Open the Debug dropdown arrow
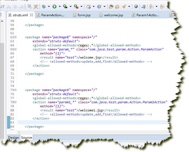The image size is (189, 152). pos(49,7)
